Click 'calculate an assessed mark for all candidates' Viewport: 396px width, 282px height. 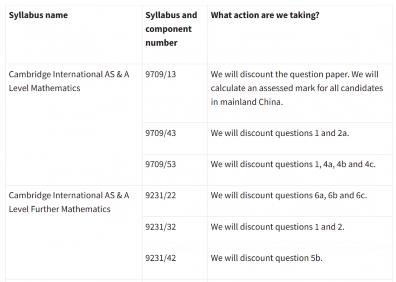(x=297, y=88)
